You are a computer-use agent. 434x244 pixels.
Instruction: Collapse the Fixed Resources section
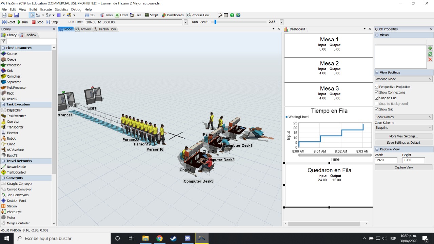coord(3,48)
